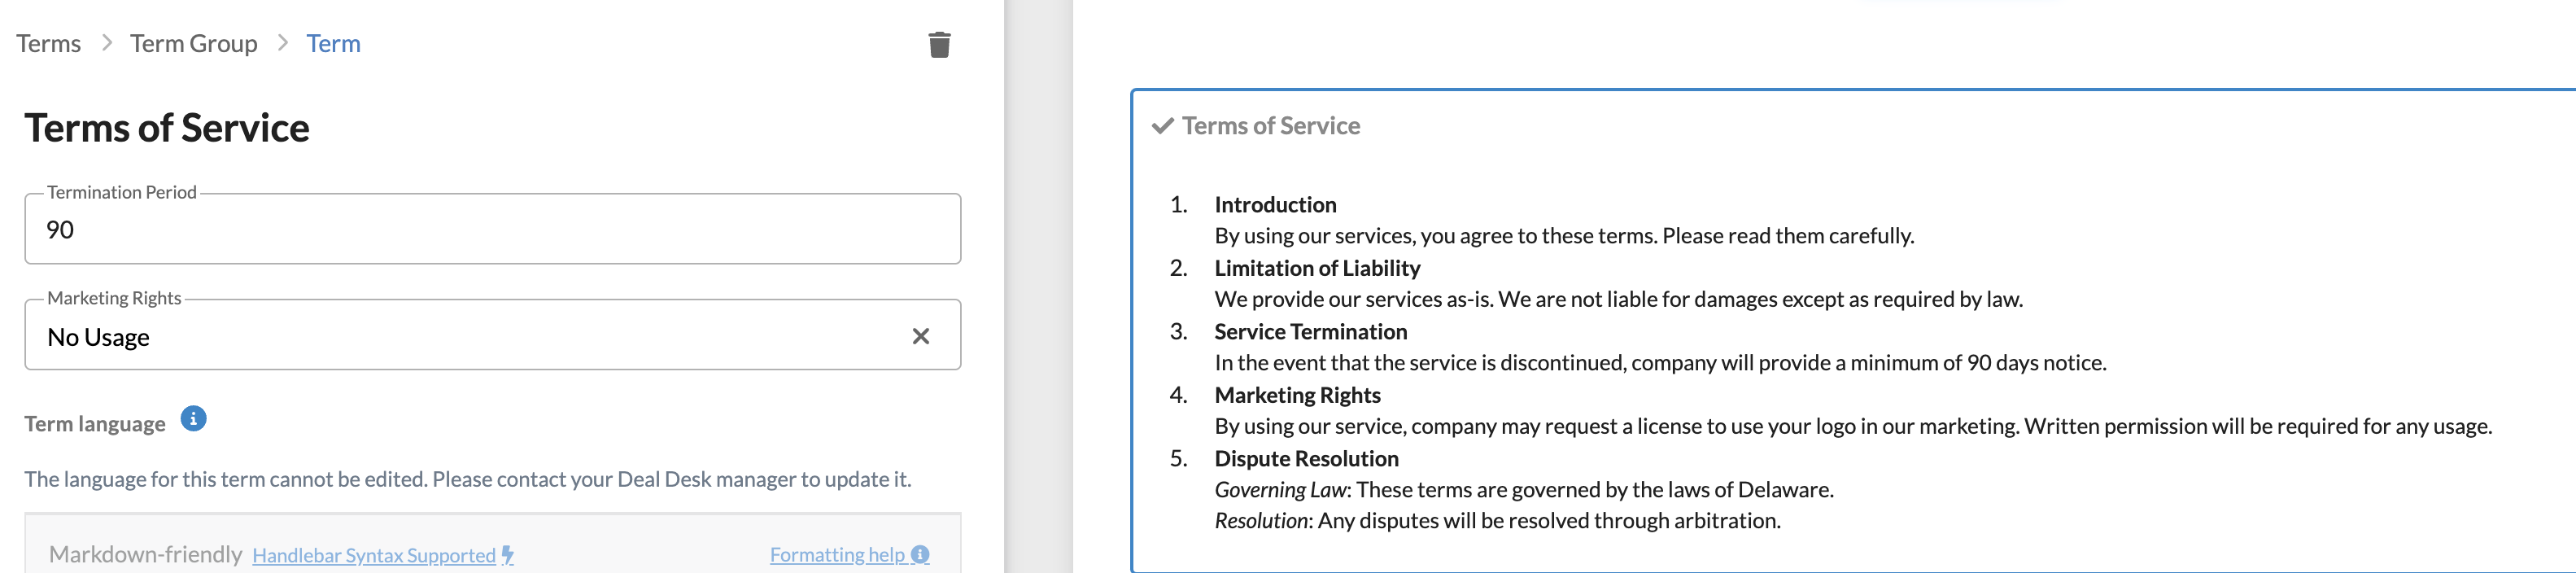Click the Limitation of Liability heading
This screenshot has height=573, width=2576.
1317,268
